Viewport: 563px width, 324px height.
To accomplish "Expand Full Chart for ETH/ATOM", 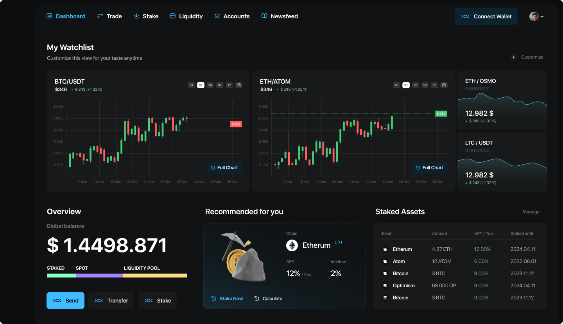I will pos(430,168).
